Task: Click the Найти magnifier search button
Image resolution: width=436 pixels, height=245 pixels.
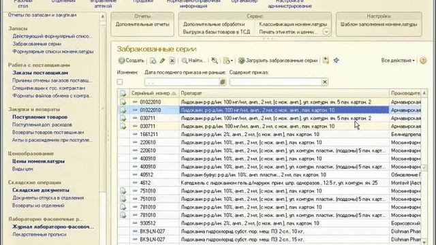Action: click(193, 61)
